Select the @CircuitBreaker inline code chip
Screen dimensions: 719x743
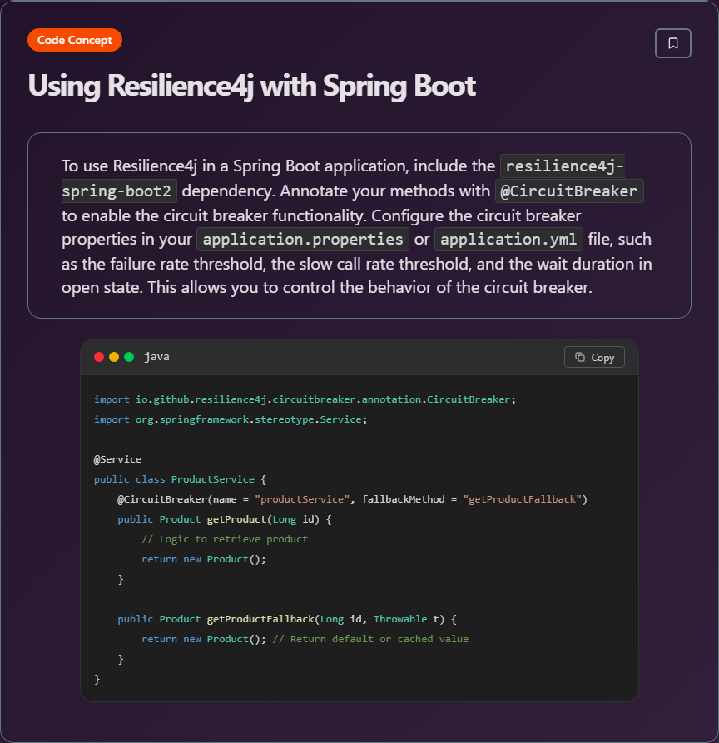[569, 191]
